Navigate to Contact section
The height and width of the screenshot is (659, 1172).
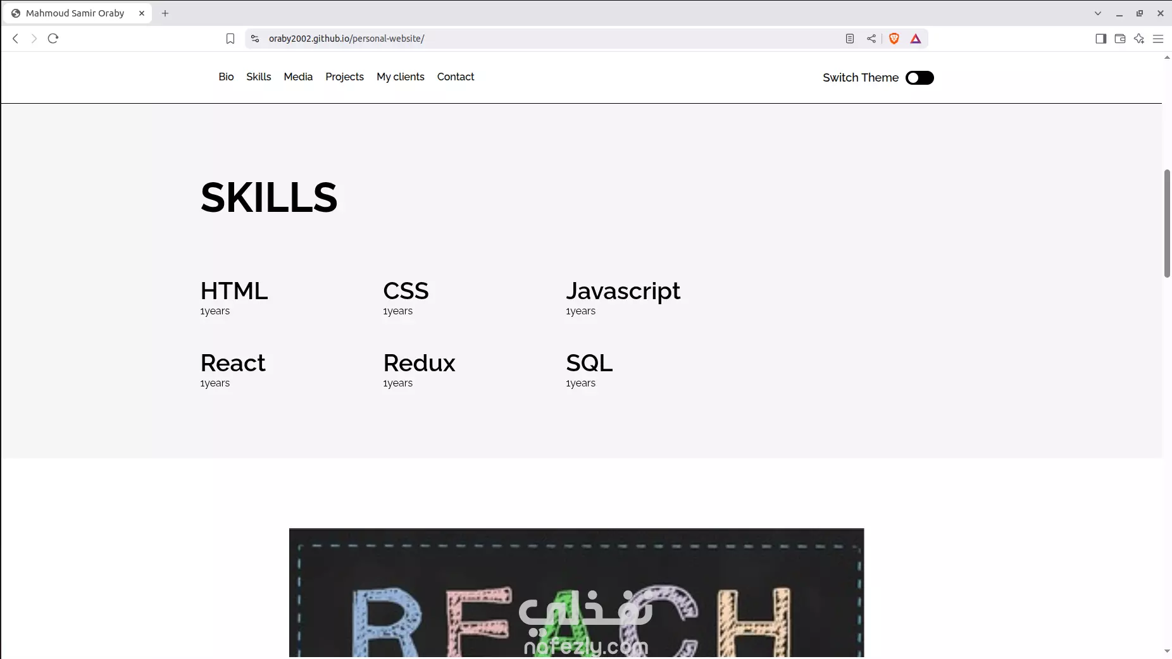coord(456,77)
